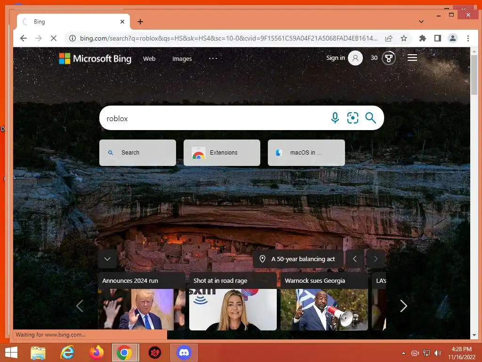Open File Explorer from taskbar
Viewport: 482px width, 362px height.
coord(38,353)
